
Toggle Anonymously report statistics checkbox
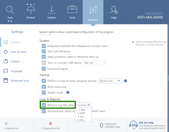click(x=44, y=111)
